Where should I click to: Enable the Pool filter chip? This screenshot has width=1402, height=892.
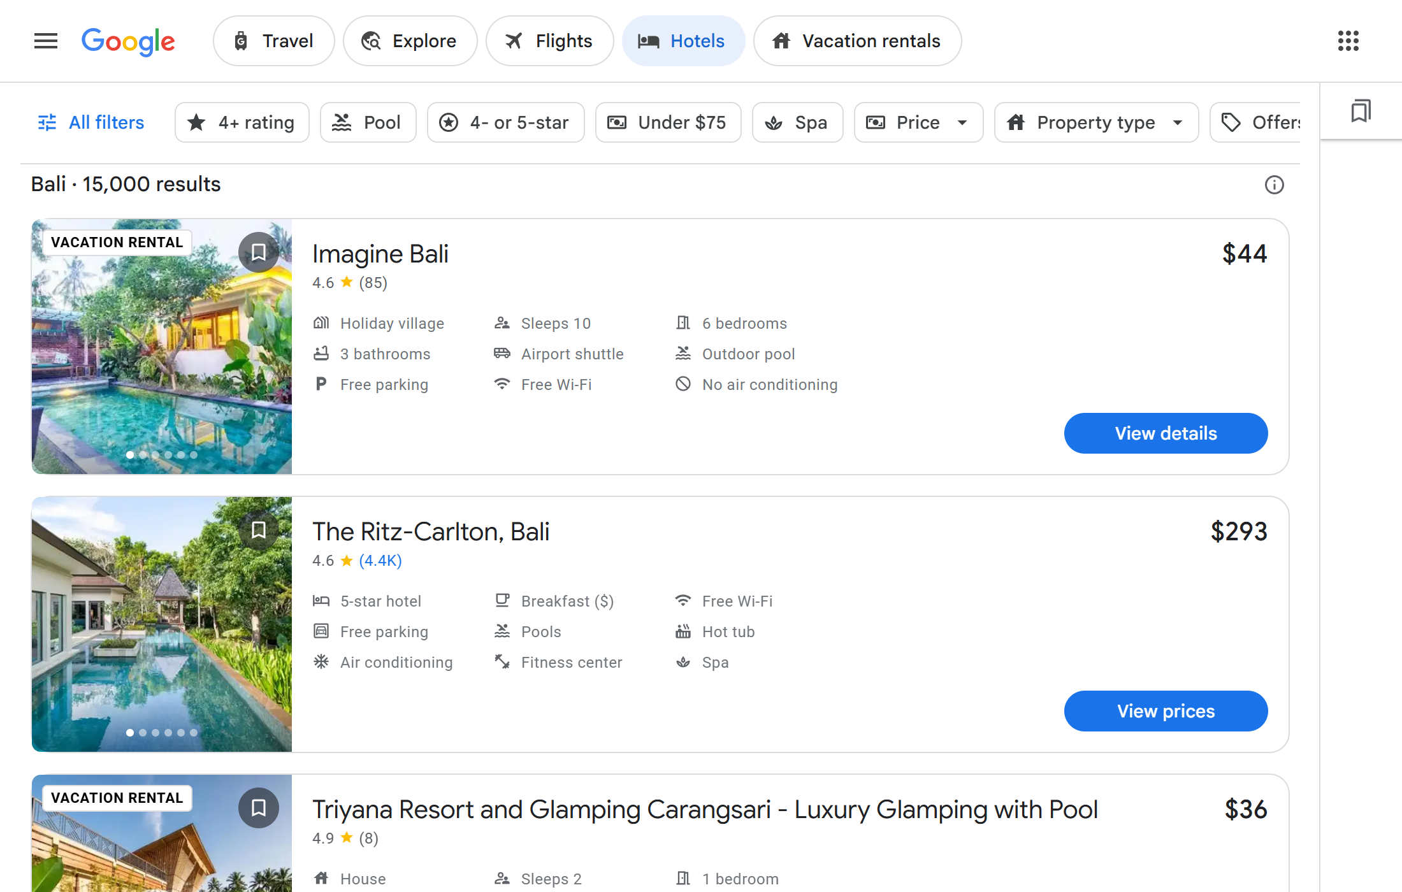tap(368, 122)
